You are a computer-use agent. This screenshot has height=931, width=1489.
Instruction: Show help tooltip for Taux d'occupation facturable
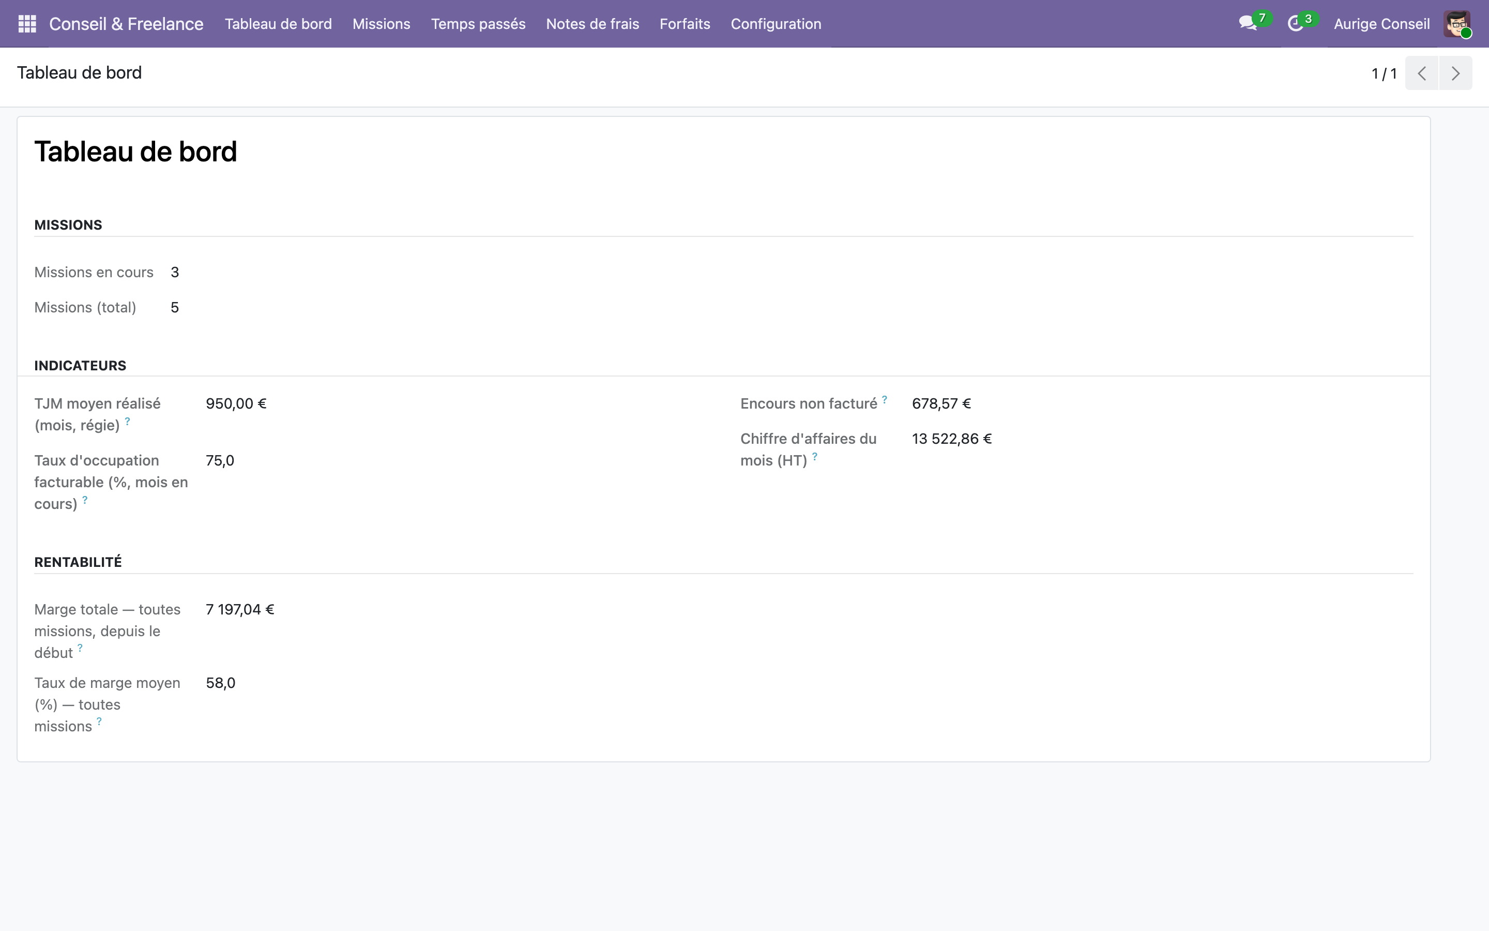point(85,500)
